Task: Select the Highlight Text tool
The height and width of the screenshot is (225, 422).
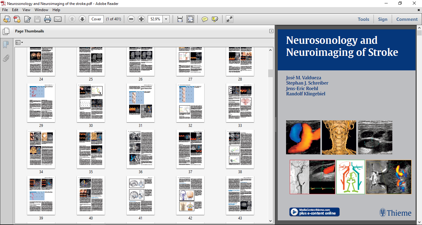Action: [215, 19]
